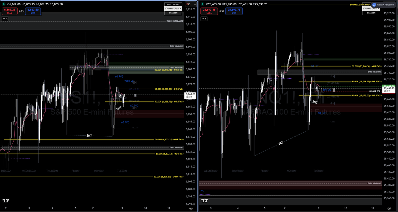This screenshot has width=398, height=212.
Task: Select the Current State table on ES chart
Action: tap(173, 9)
